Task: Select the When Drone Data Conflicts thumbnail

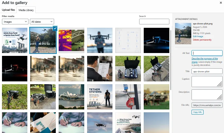Action: [128, 123]
